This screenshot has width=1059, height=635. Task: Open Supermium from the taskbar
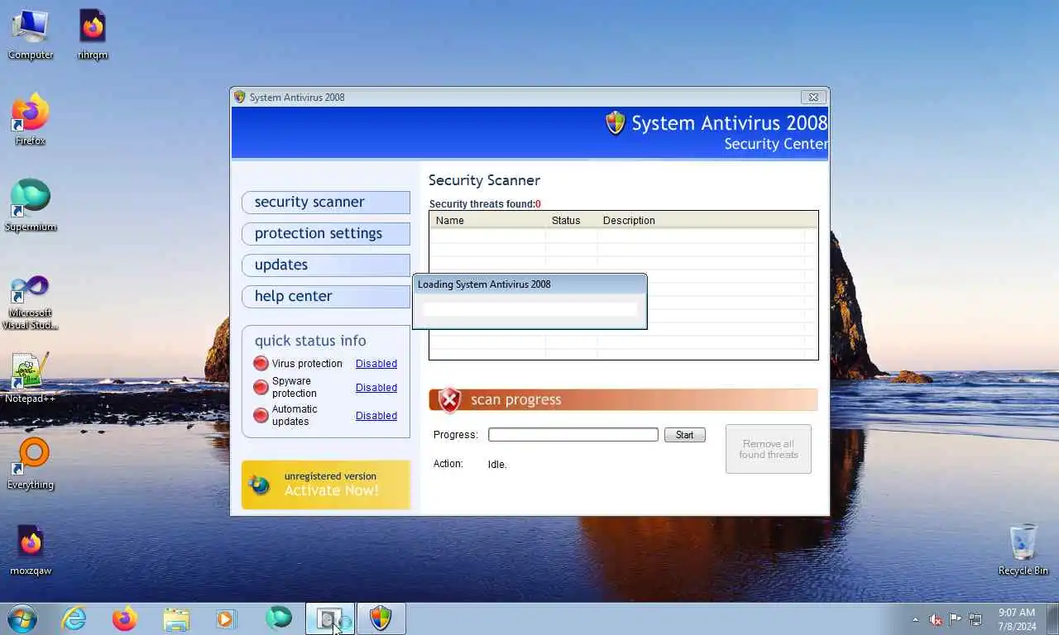pyautogui.click(x=279, y=618)
